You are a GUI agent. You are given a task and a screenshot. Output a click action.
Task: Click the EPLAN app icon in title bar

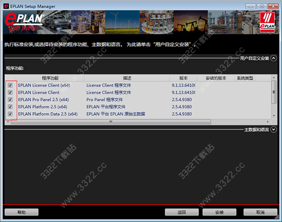[x=6, y=6]
